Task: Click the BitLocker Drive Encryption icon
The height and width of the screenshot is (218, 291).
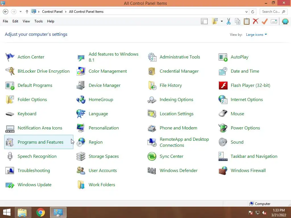Action: pos(10,71)
